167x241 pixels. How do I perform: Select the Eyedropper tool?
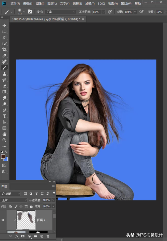(x=4, y=55)
